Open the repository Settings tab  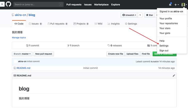(131, 24)
